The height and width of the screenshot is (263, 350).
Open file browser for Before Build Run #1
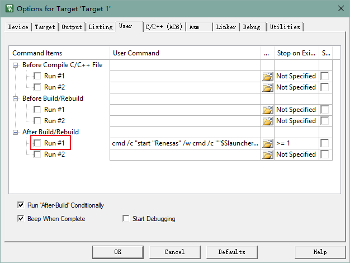click(x=267, y=110)
